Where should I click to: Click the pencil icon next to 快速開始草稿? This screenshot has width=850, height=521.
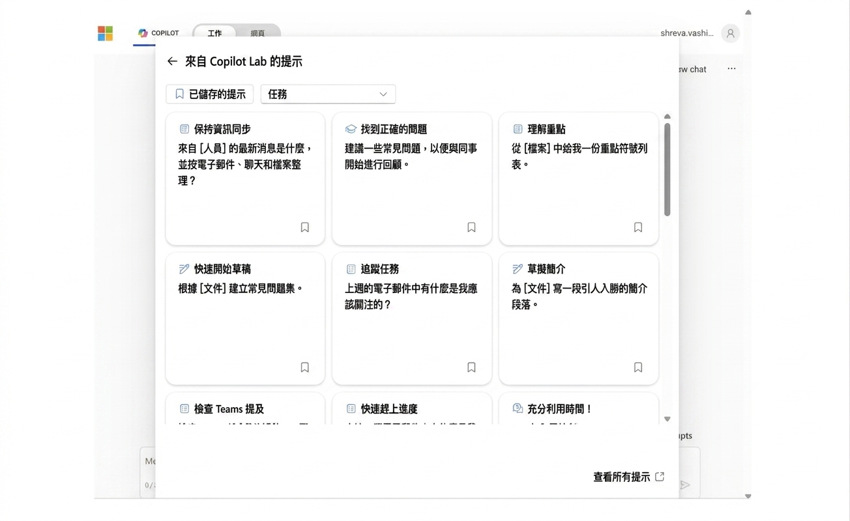pyautogui.click(x=184, y=269)
